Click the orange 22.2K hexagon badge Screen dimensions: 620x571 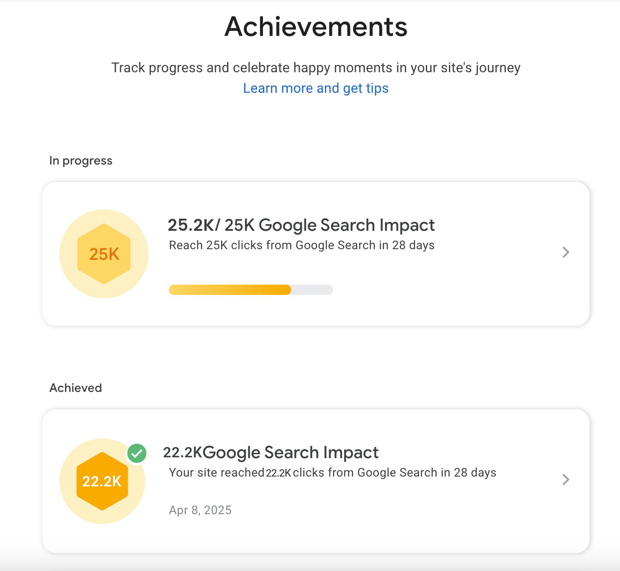coord(102,481)
